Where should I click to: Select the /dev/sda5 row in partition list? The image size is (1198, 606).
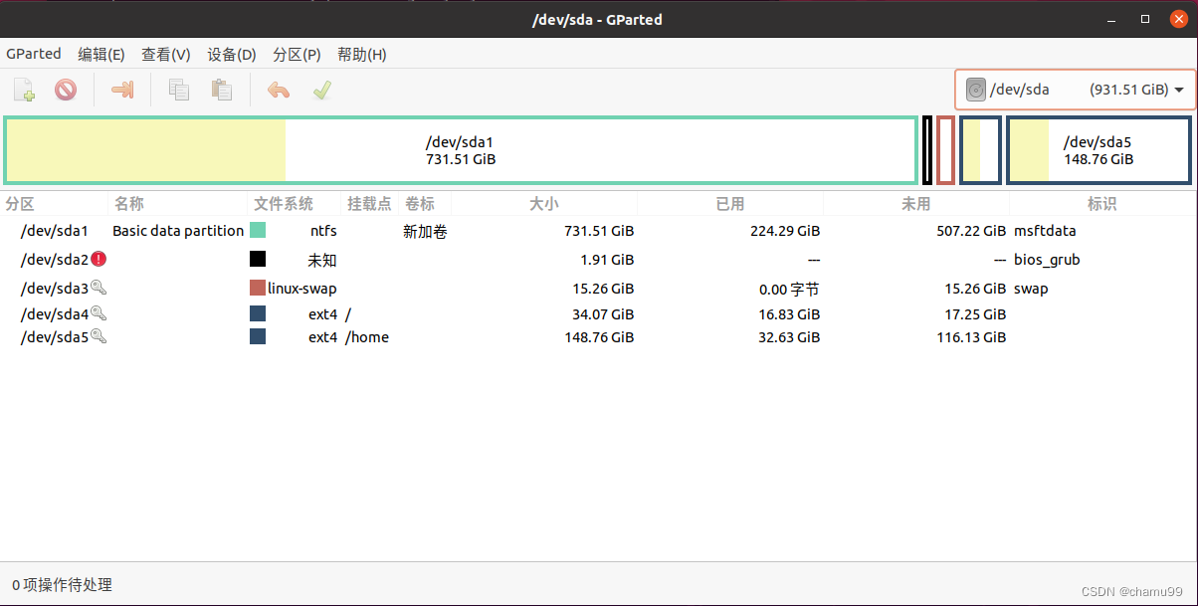[599, 337]
